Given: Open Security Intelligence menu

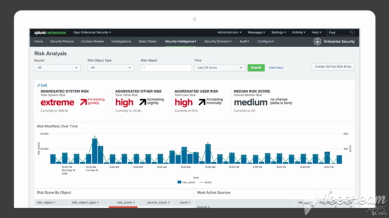Looking at the screenshot, I should pos(181,42).
